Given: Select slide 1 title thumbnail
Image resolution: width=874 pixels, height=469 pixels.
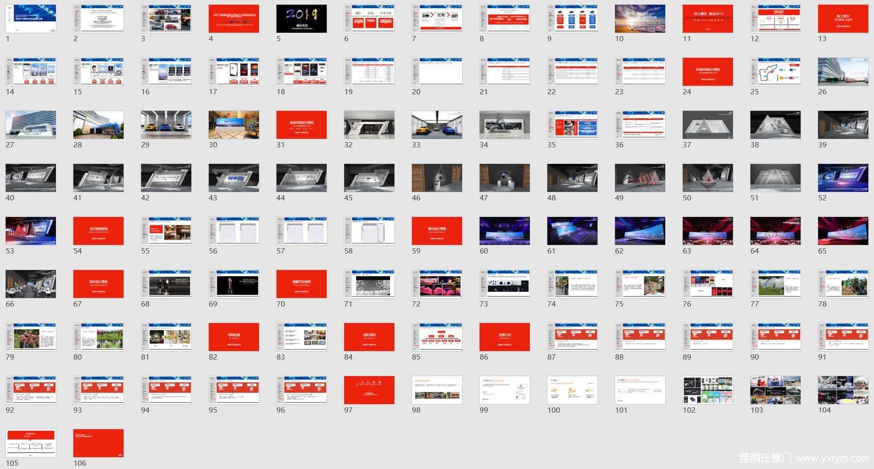Looking at the screenshot, I should pyautogui.click(x=31, y=19).
